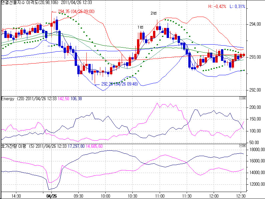Click the 292,00 price axis label

255,90
